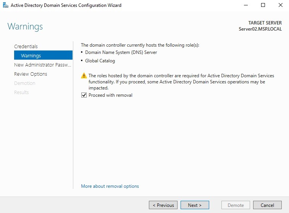289x213 pixels.
Task: Close the Configuration Wizard window
Action: (280, 5)
